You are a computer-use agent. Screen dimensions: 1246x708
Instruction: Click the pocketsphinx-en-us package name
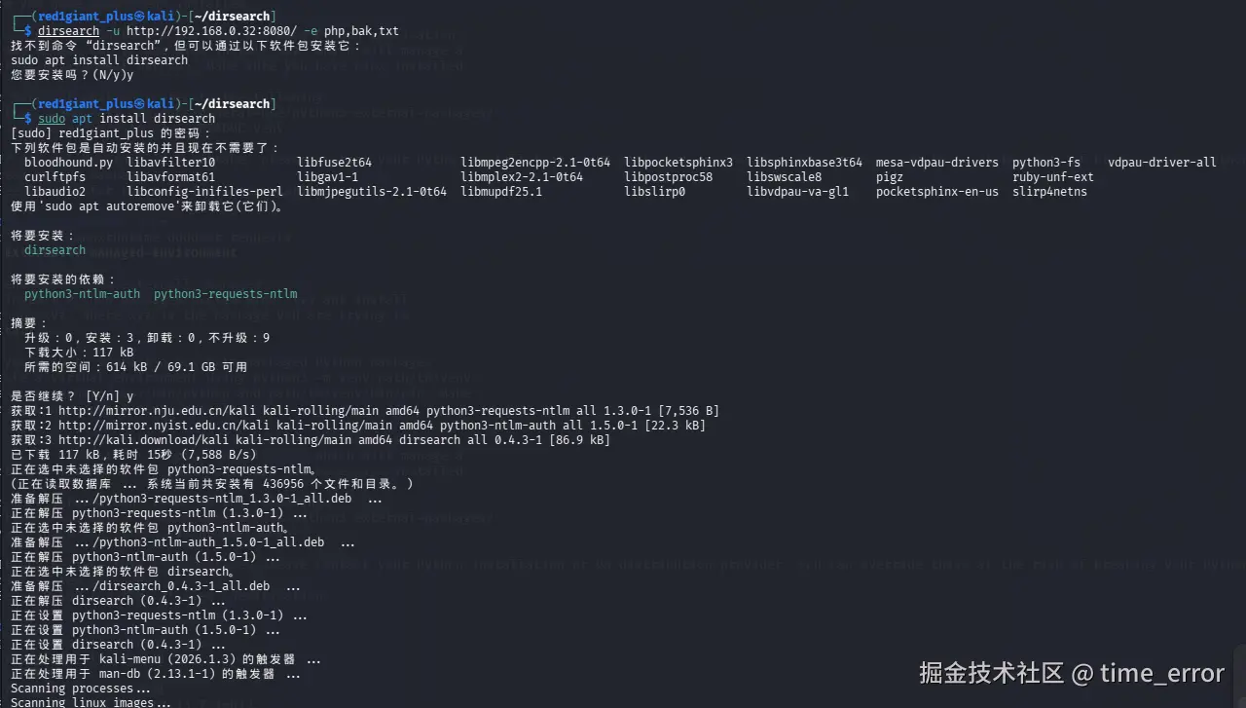[936, 192]
